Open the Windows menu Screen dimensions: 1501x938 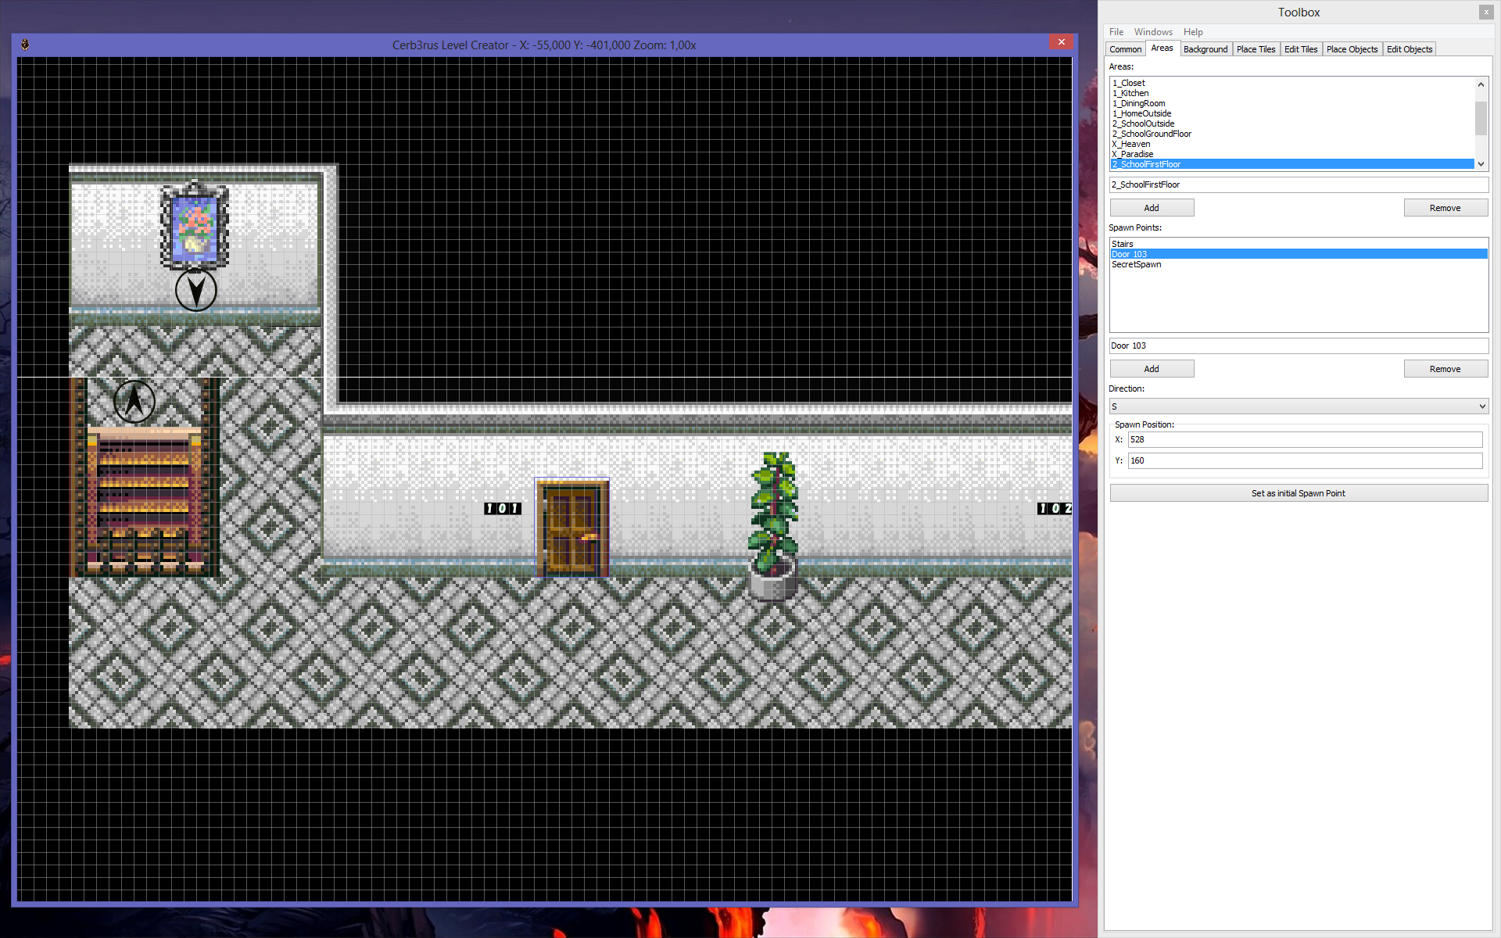[1153, 31]
